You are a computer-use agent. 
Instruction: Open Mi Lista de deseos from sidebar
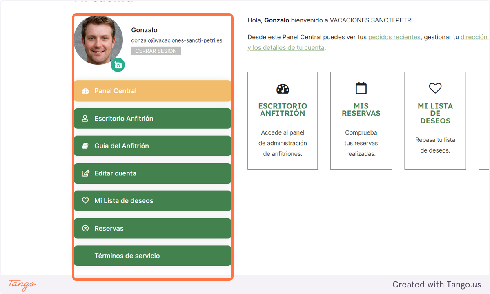point(153,201)
